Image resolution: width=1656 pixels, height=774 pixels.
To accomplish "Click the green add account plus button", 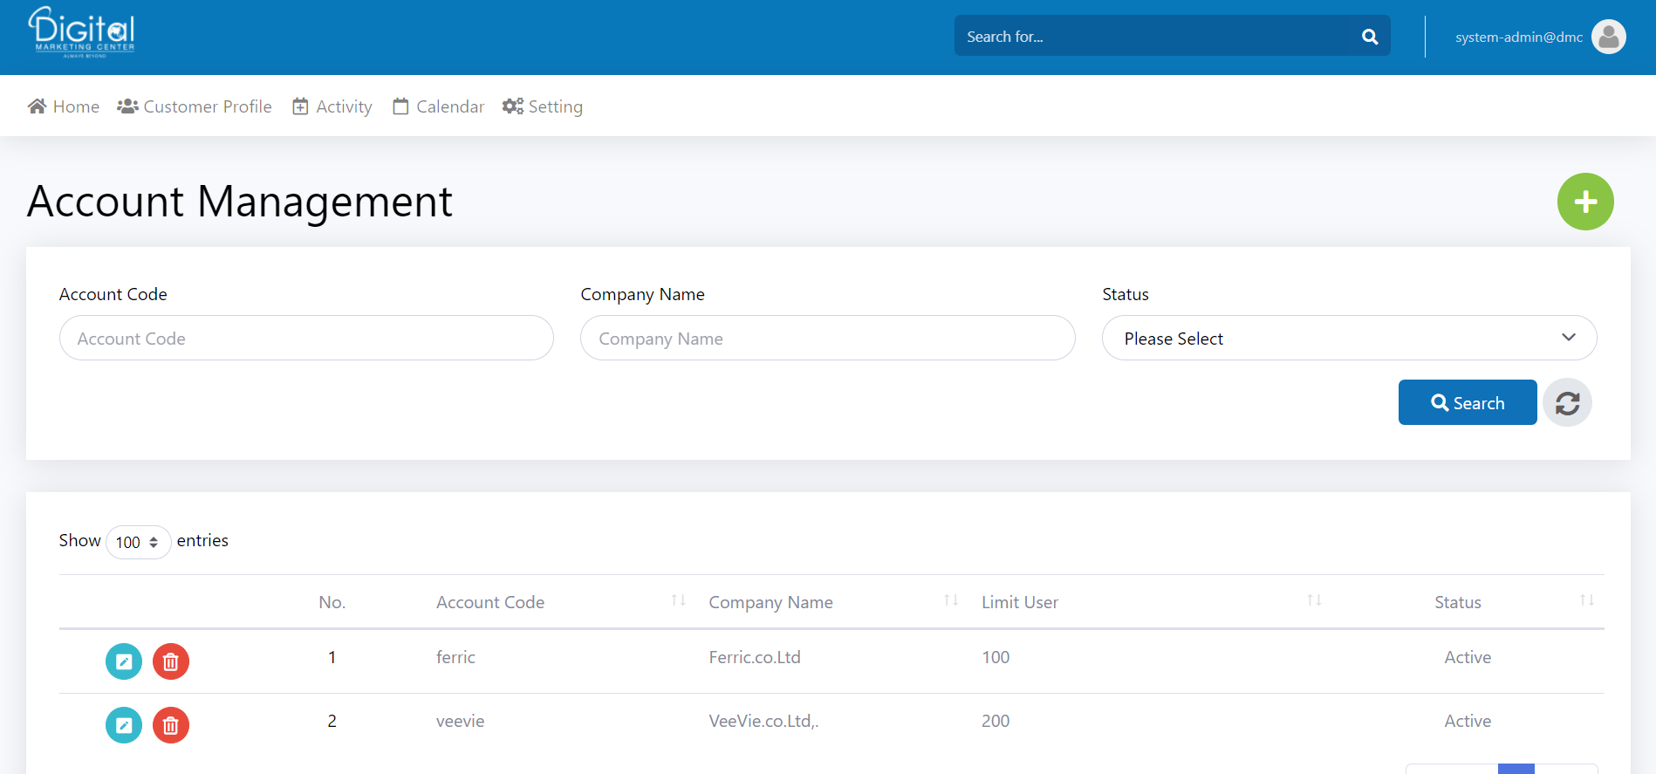I will (x=1585, y=202).
